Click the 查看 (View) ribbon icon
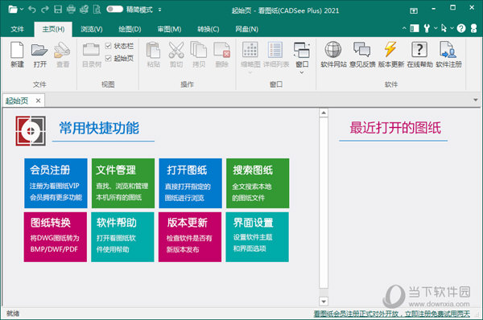The image size is (483, 320). pos(63,50)
